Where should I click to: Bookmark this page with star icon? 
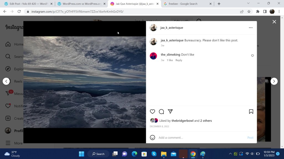pyautogui.click(x=249, y=12)
